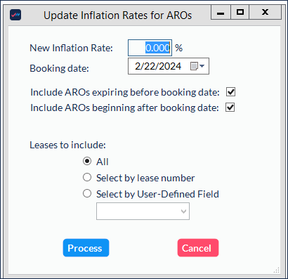Image resolution: width=288 pixels, height=279 pixels.
Task: Expand the small arrow beside the calendar icon
Action: (x=202, y=66)
